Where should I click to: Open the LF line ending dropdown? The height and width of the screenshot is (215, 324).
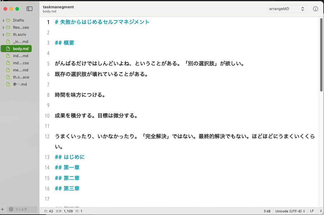pyautogui.click(x=316, y=211)
